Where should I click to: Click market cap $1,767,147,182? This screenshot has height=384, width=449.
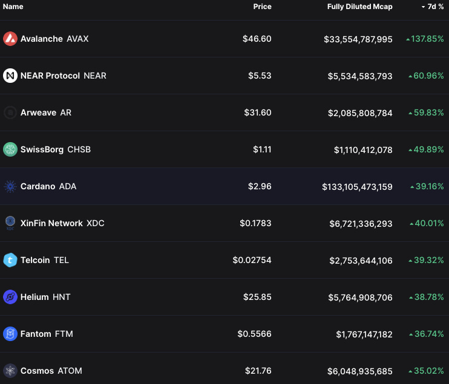tap(364, 334)
